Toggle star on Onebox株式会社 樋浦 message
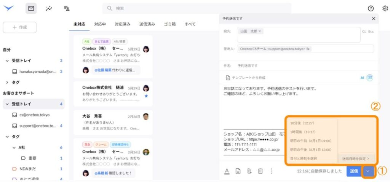Screen dimensions: 390x182 (x=146, y=96)
